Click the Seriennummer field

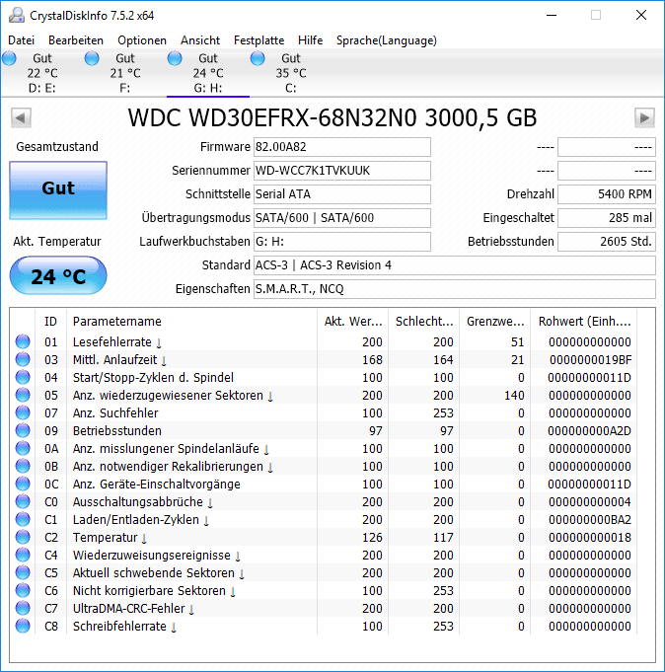(x=342, y=171)
